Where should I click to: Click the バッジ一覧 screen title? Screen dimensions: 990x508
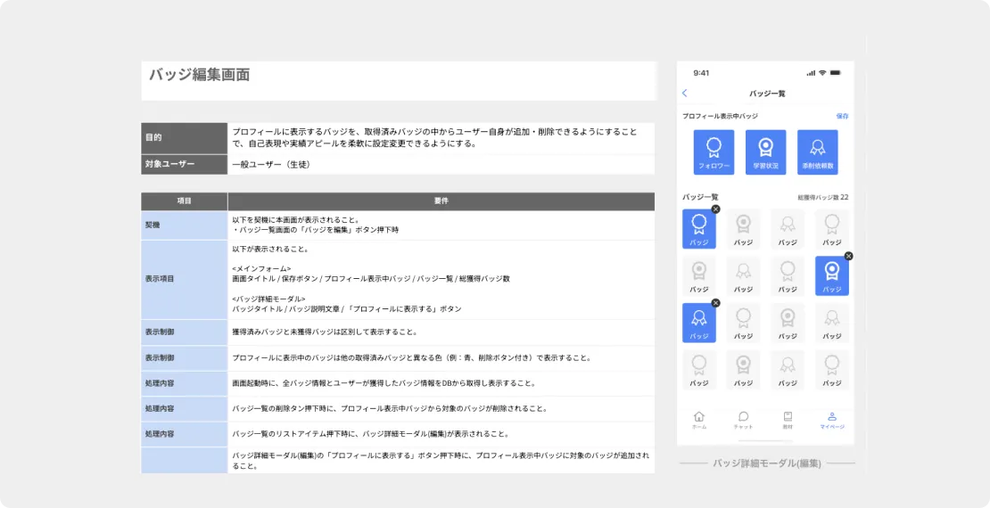click(767, 94)
